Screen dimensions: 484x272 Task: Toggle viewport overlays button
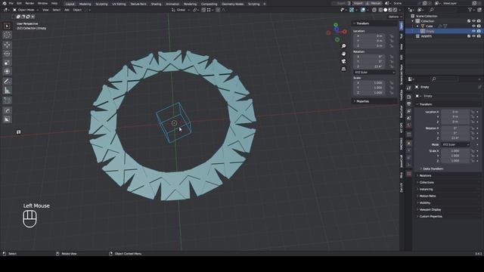(363, 10)
